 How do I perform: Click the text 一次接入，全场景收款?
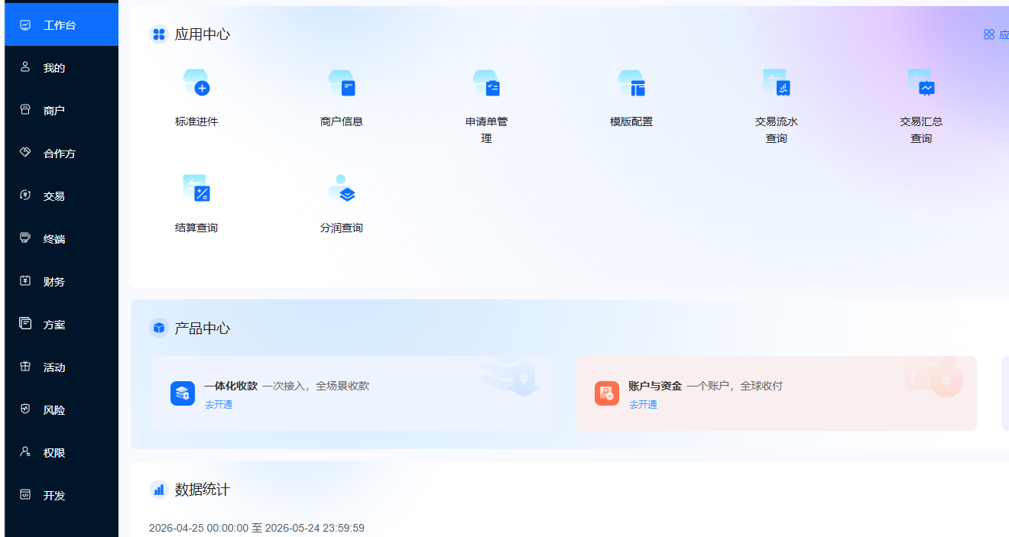316,386
